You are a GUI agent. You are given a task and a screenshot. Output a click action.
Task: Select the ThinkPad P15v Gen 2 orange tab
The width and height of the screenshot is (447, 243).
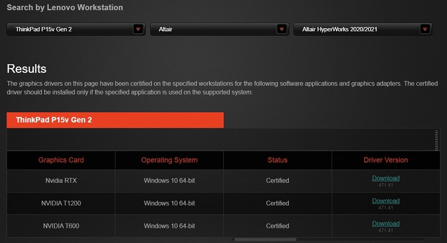point(115,120)
